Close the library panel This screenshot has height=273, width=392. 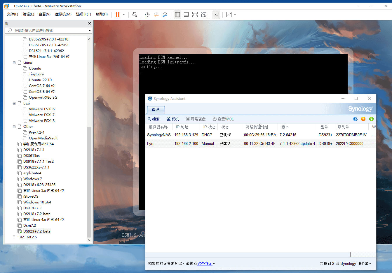pyautogui.click(x=90, y=24)
